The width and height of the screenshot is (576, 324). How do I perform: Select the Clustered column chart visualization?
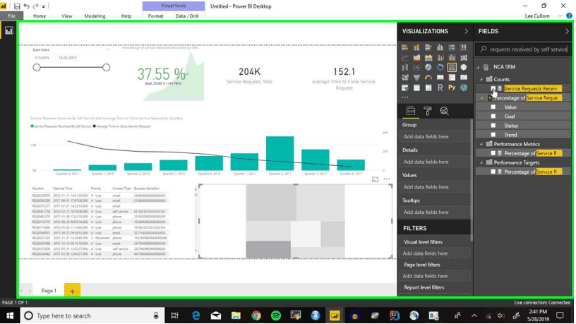coord(440,47)
